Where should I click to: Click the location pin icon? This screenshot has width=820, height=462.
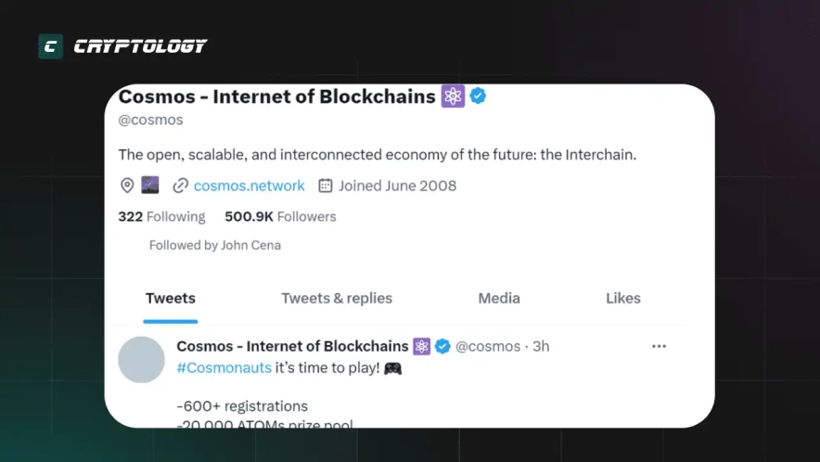[x=128, y=186]
